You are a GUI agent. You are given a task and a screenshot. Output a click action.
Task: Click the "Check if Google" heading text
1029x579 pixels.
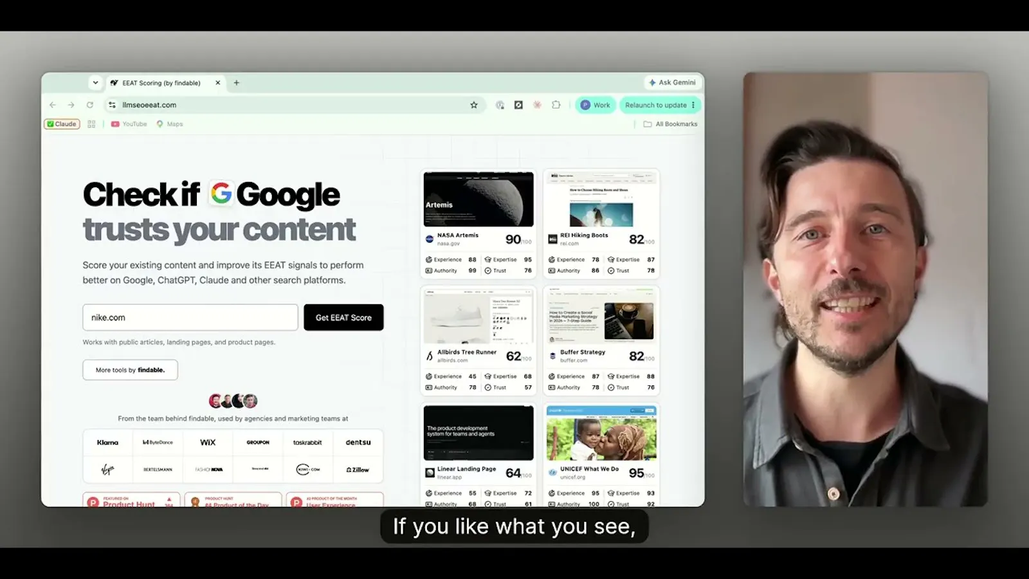pyautogui.click(x=211, y=194)
